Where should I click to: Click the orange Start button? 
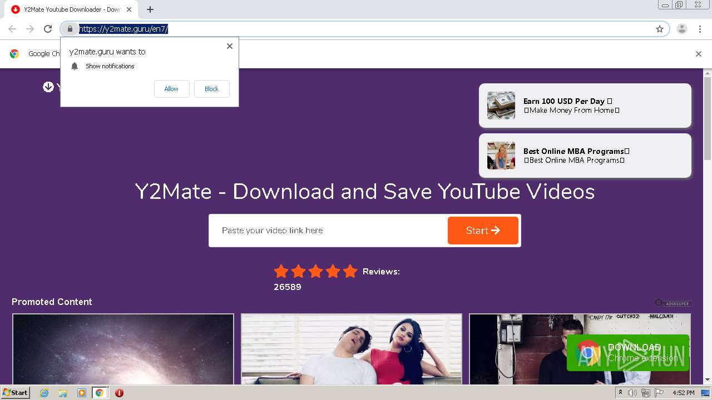click(x=483, y=231)
